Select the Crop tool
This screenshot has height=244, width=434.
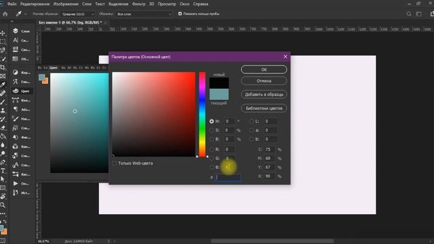tap(3, 68)
